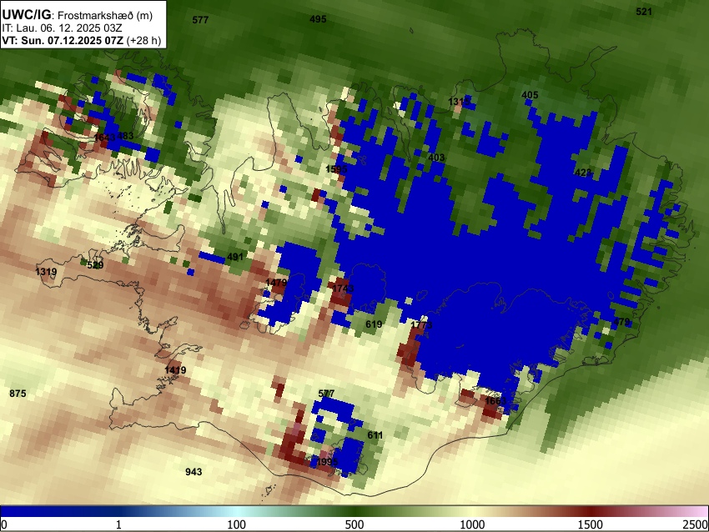Image resolution: width=709 pixels, height=532 pixels.
Task: Click the '(+28 h)' forecast offset text
Action: coord(143,40)
